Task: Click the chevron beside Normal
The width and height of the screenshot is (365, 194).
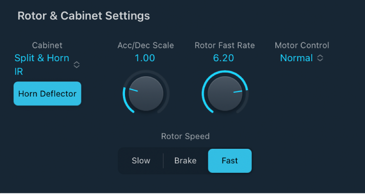Action: pos(320,58)
